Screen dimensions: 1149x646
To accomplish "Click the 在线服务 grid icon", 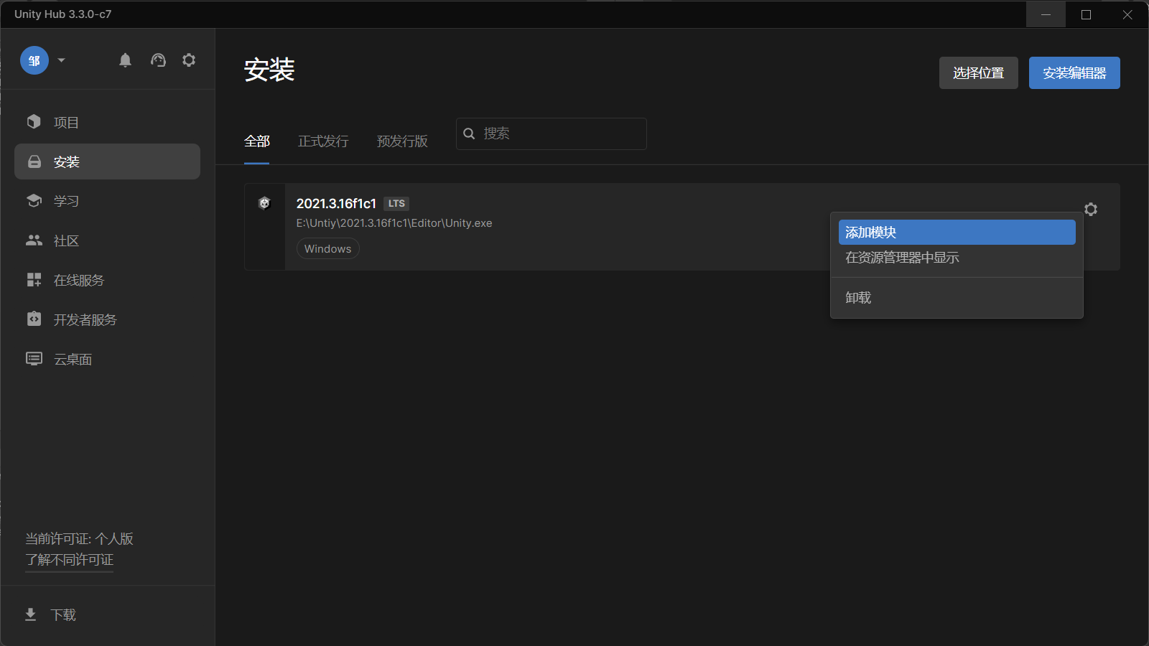I will [x=34, y=279].
